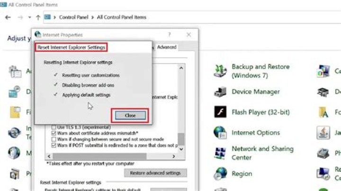Click the Takes effect after you restart note

(90, 164)
